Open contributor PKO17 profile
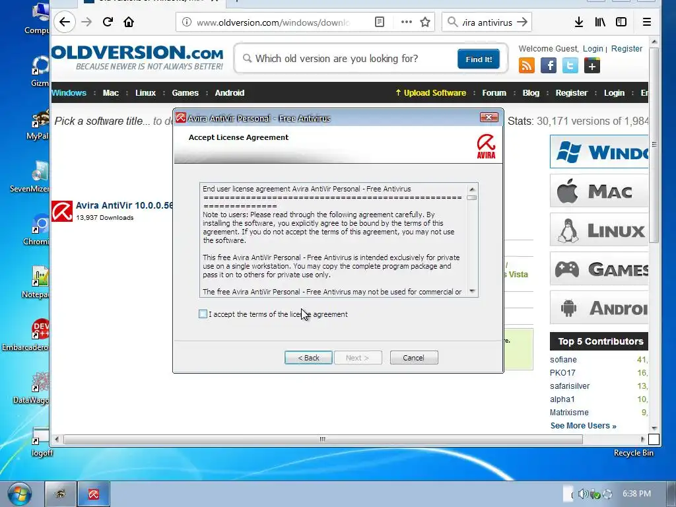Image resolution: width=676 pixels, height=507 pixels. [562, 373]
